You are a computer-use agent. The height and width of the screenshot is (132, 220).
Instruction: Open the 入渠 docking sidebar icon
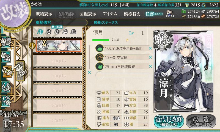coord(6,87)
